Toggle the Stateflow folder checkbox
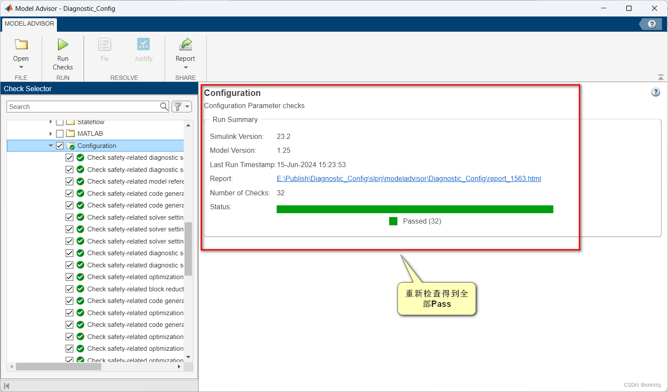This screenshot has width=668, height=392. pos(60,122)
